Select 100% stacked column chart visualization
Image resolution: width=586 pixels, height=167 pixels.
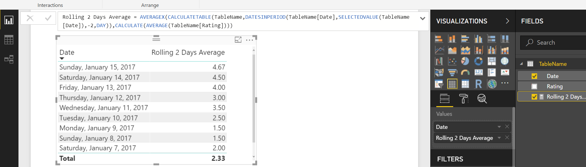505,39
